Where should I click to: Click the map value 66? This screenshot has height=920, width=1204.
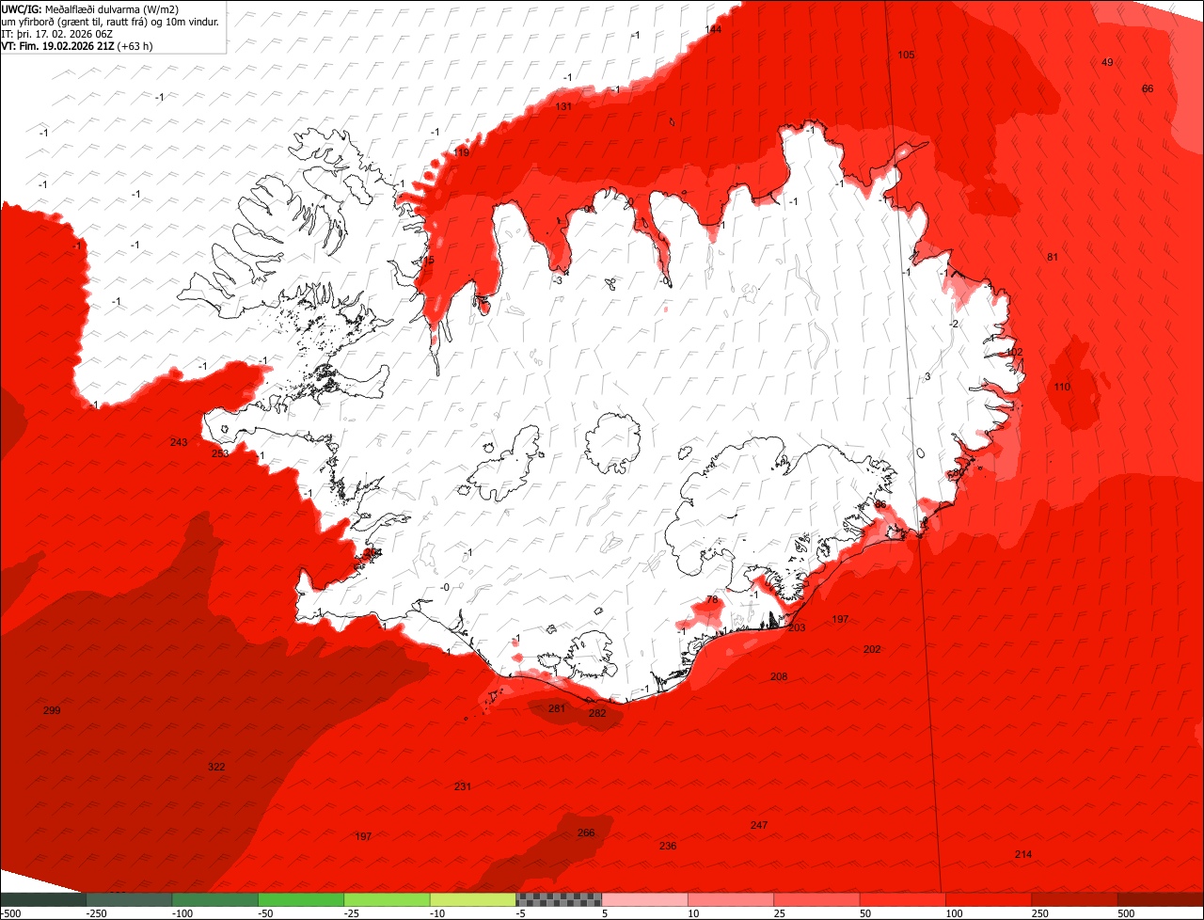click(x=1148, y=89)
